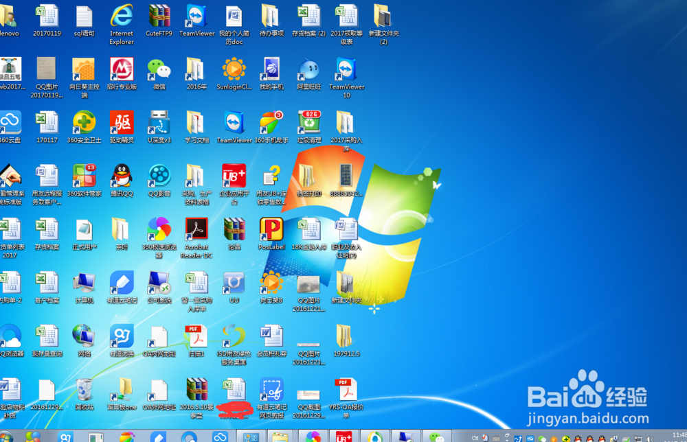Launch the 微信 WeChat desktop shortcut
This screenshot has width=687, height=442.
point(159,74)
